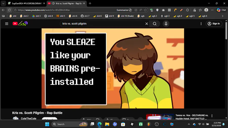The height and width of the screenshot is (128, 228).
Task: Open options for Tenna vs. Vox video
Action: 212,116
